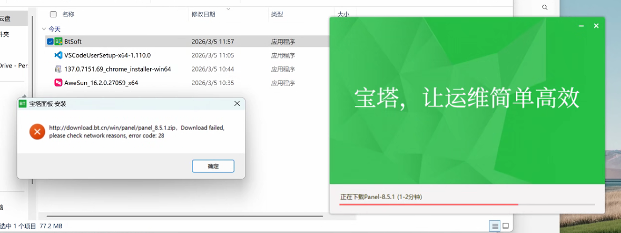The height and width of the screenshot is (233, 621).
Task: Select AweSun_16.2.0.27059_x64 file
Action: 102,83
